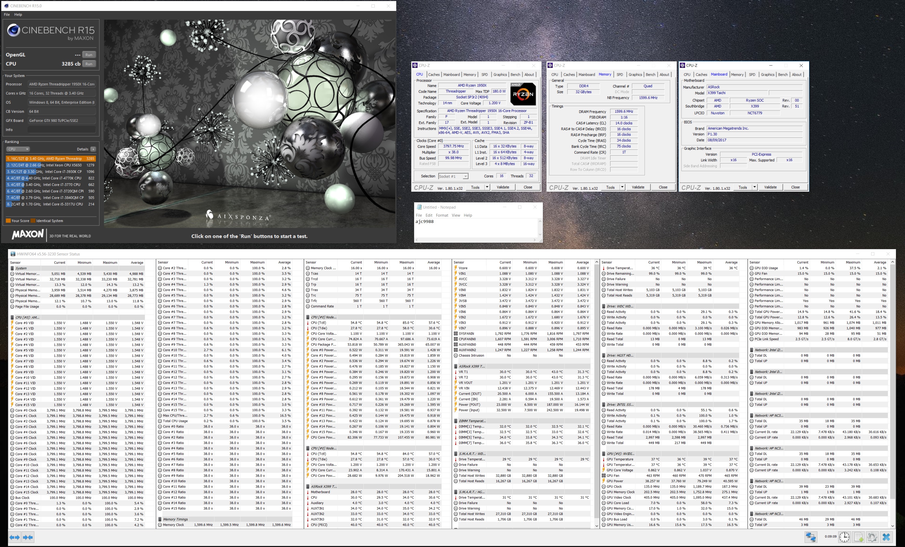Run the Cinebench OpenGL test
The width and height of the screenshot is (905, 547).
89,55
